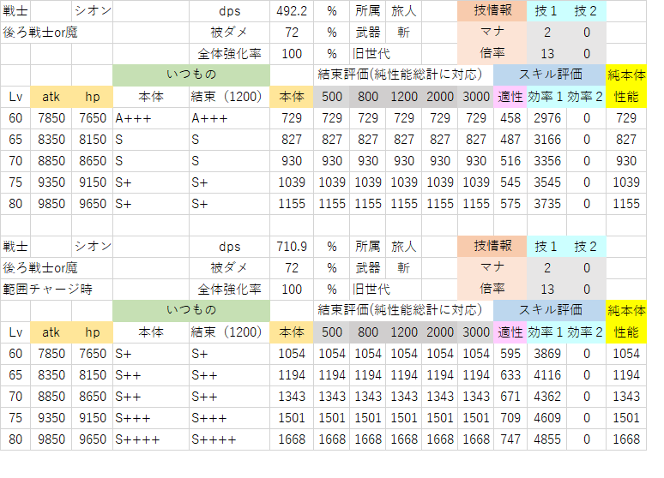Select 930 in the yellow 純本体性能 column
The height and width of the screenshot is (478, 664).
point(626,161)
